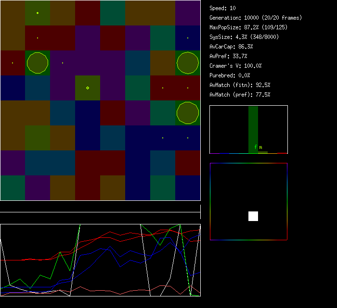Viewport: 337px width, 308px height.
Task: Select the AvMatch (fitn) statistic line
Action: 240,85
